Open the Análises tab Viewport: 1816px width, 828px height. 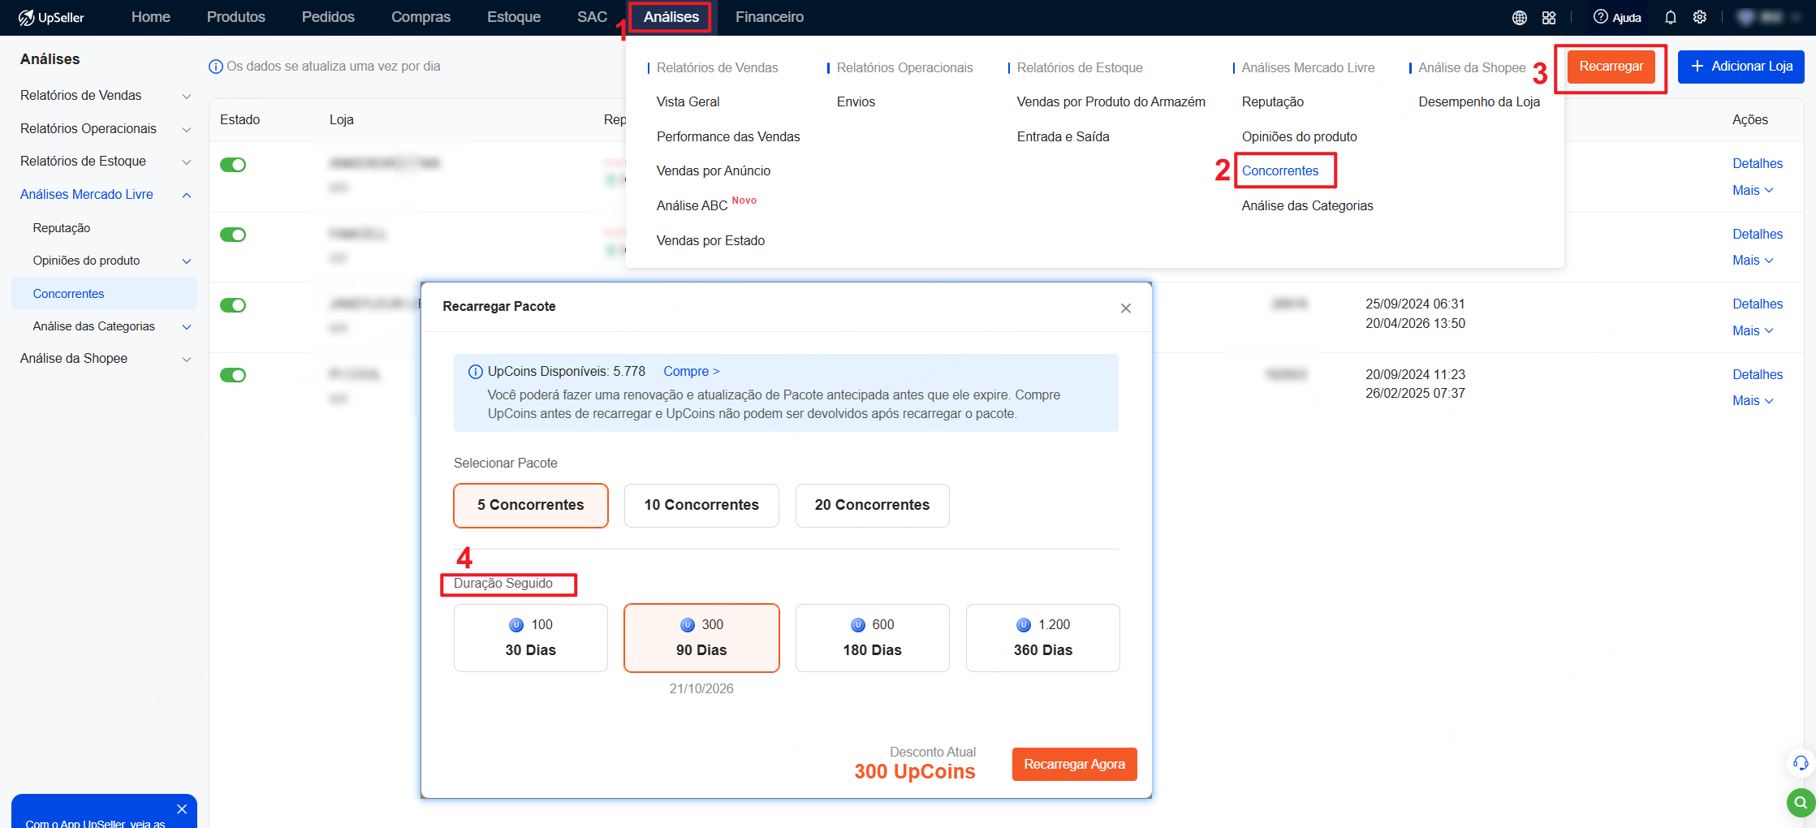[x=671, y=17]
